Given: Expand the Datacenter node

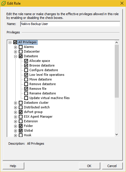Looking at the screenshot, I should click(x=15, y=52).
